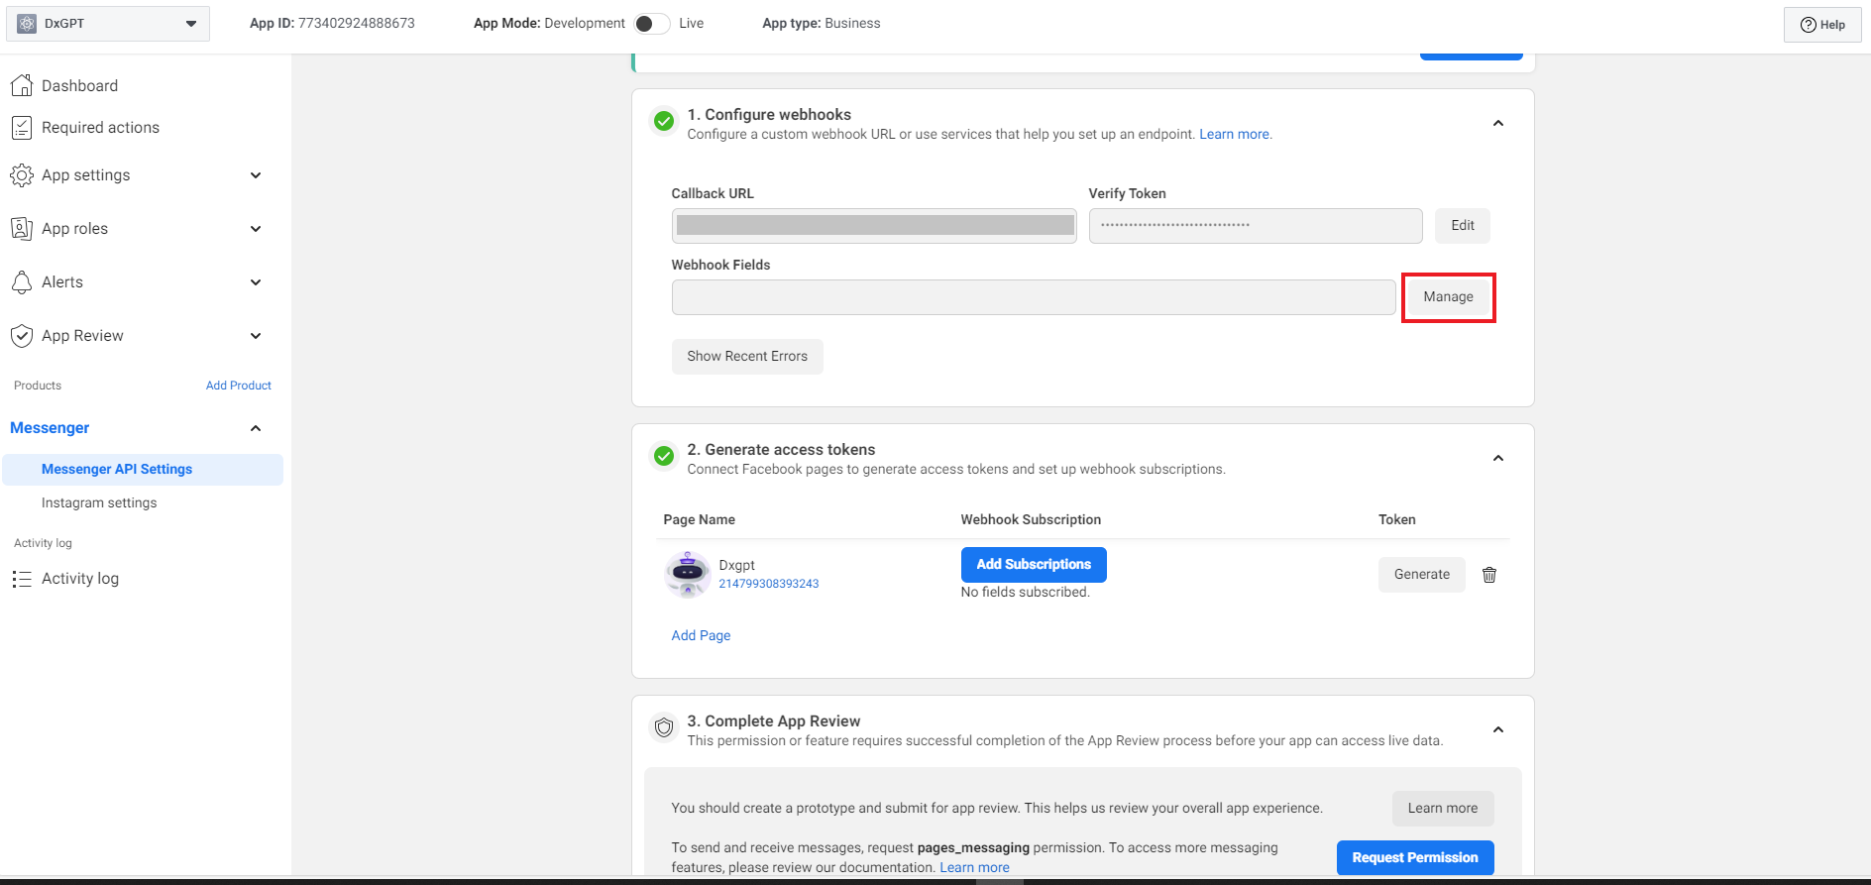
Task: Delete the Dxgpt page with trash icon
Action: [x=1488, y=575]
